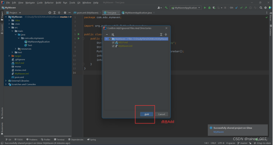Click the Add button
The image size is (273, 145).
(147, 114)
